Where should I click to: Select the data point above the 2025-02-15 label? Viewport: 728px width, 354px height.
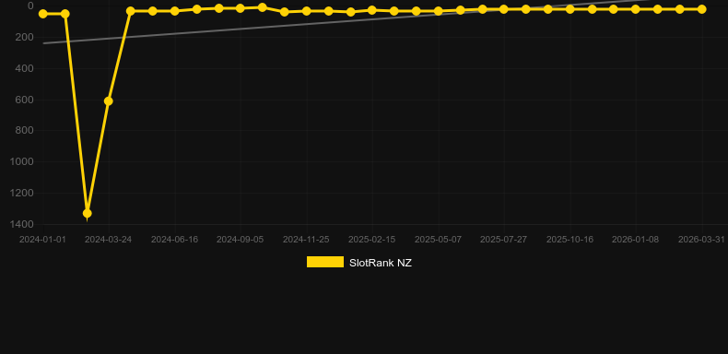pyautogui.click(x=372, y=10)
